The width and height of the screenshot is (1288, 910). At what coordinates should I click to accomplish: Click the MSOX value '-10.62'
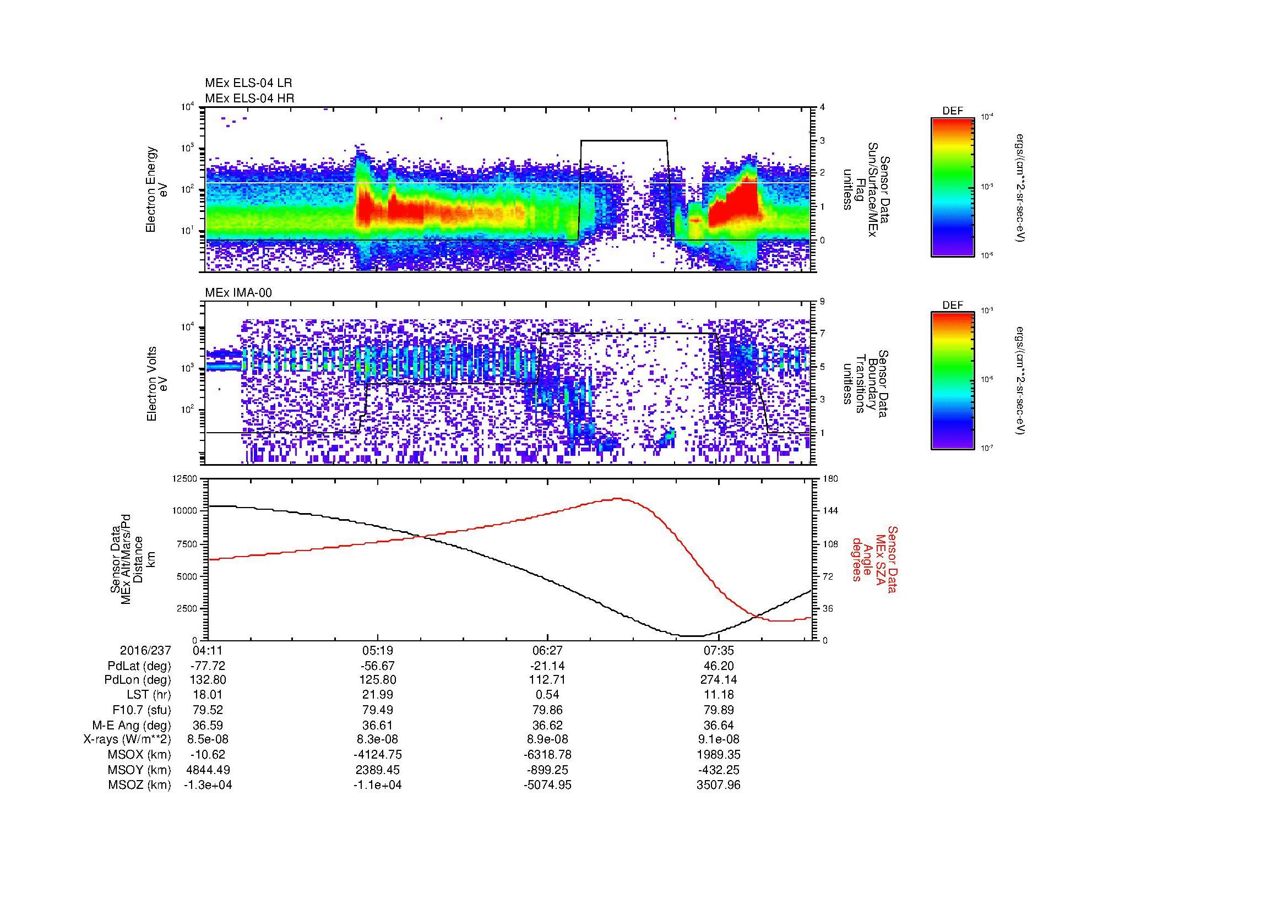tap(208, 755)
